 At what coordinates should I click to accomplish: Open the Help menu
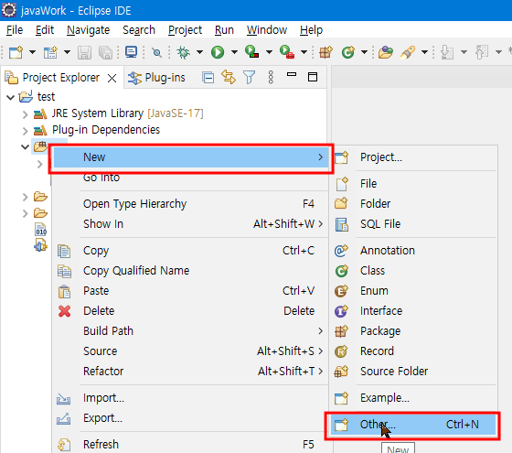pos(311,30)
